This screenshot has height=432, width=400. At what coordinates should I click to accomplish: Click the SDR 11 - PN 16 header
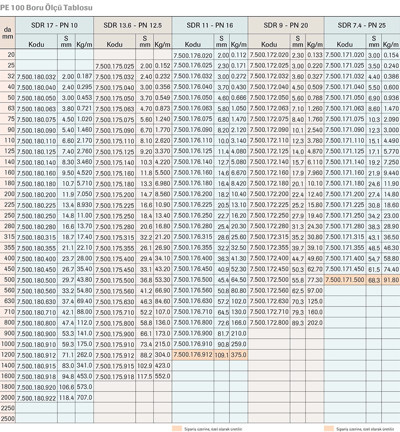coord(210,25)
